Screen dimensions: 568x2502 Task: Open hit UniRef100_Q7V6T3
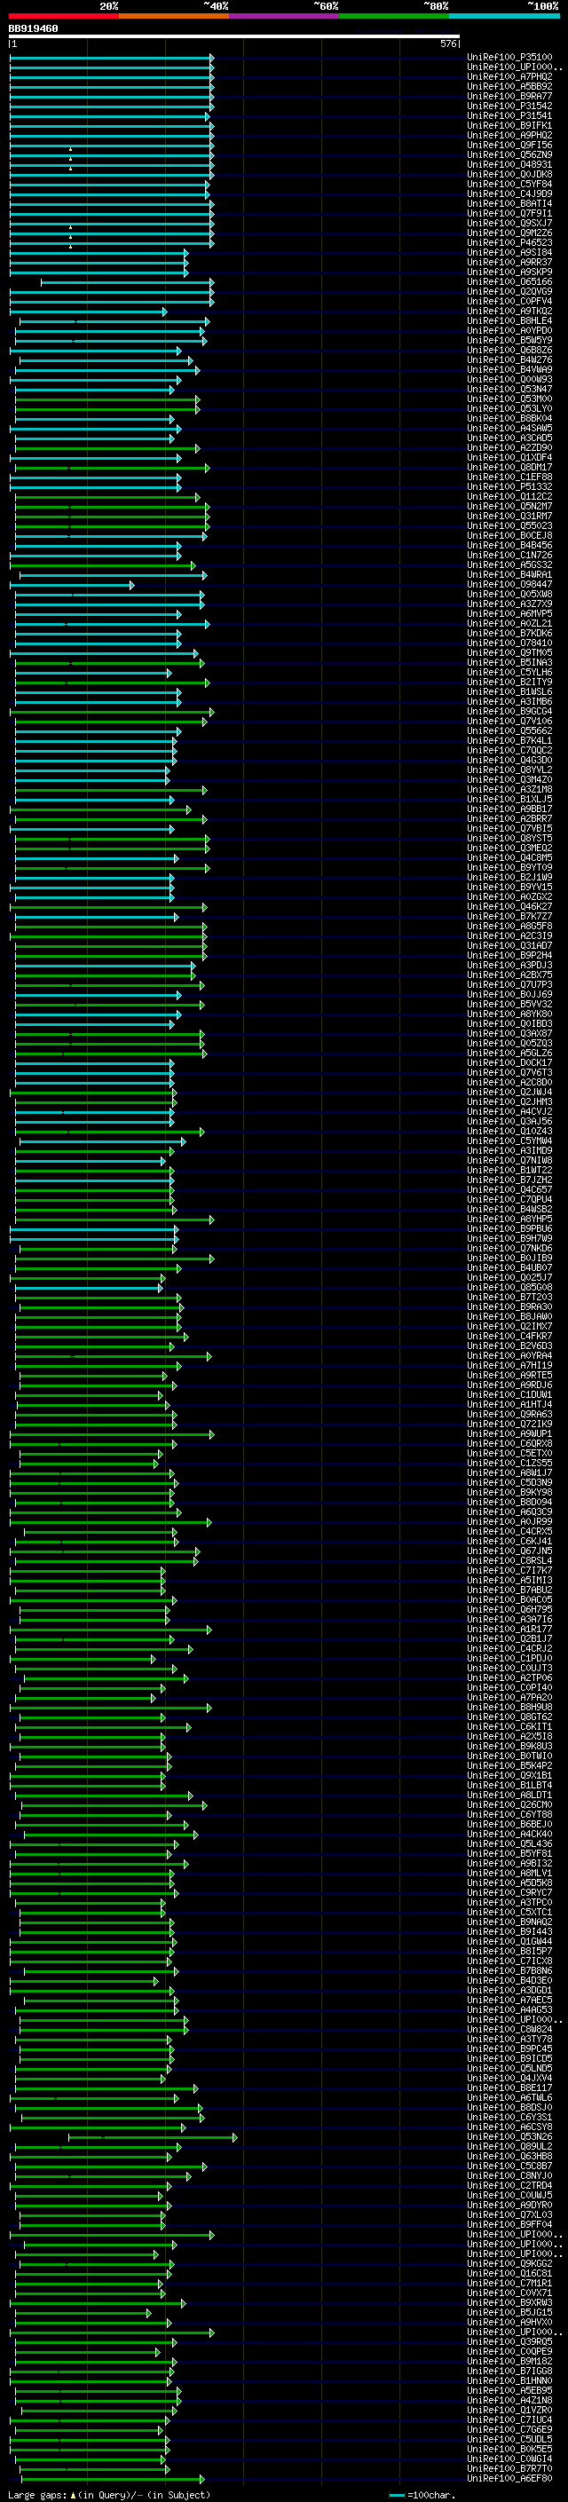point(509,1072)
